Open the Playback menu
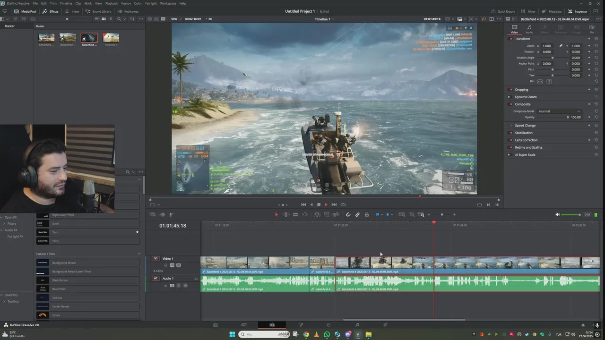Viewport: 605px width, 340px height. click(x=112, y=3)
